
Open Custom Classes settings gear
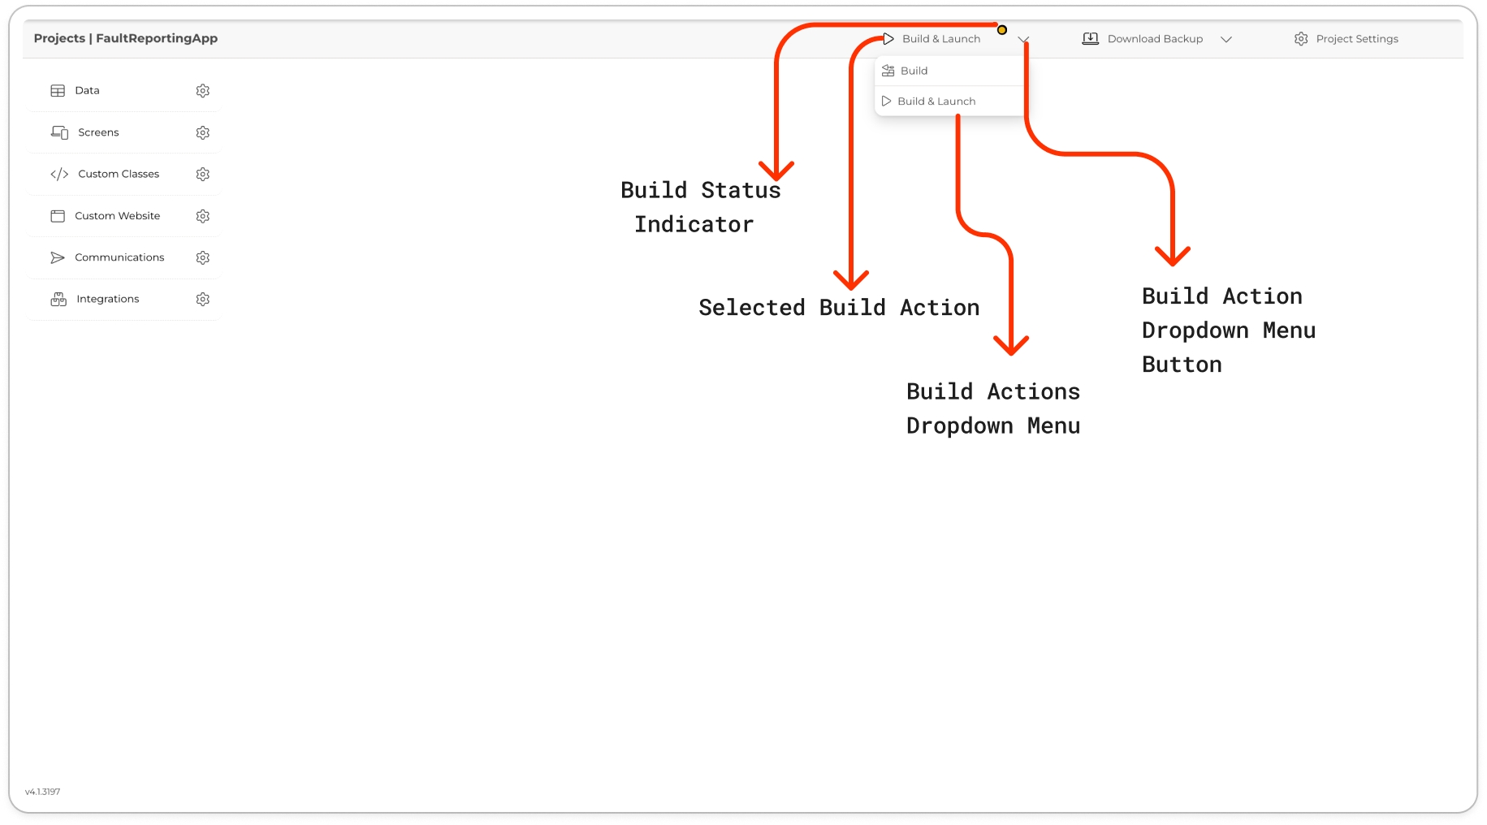[x=203, y=175]
